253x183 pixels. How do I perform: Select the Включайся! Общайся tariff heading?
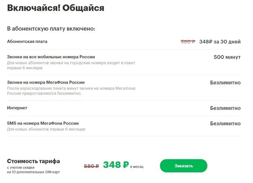[56, 8]
